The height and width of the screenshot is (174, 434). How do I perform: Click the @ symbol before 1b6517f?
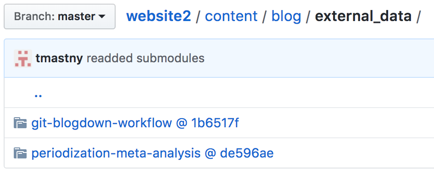[x=182, y=123]
